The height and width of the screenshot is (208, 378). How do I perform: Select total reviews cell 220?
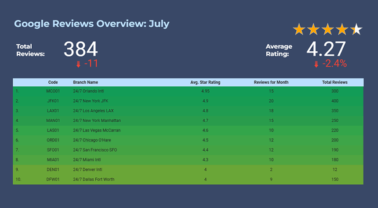coord(335,130)
